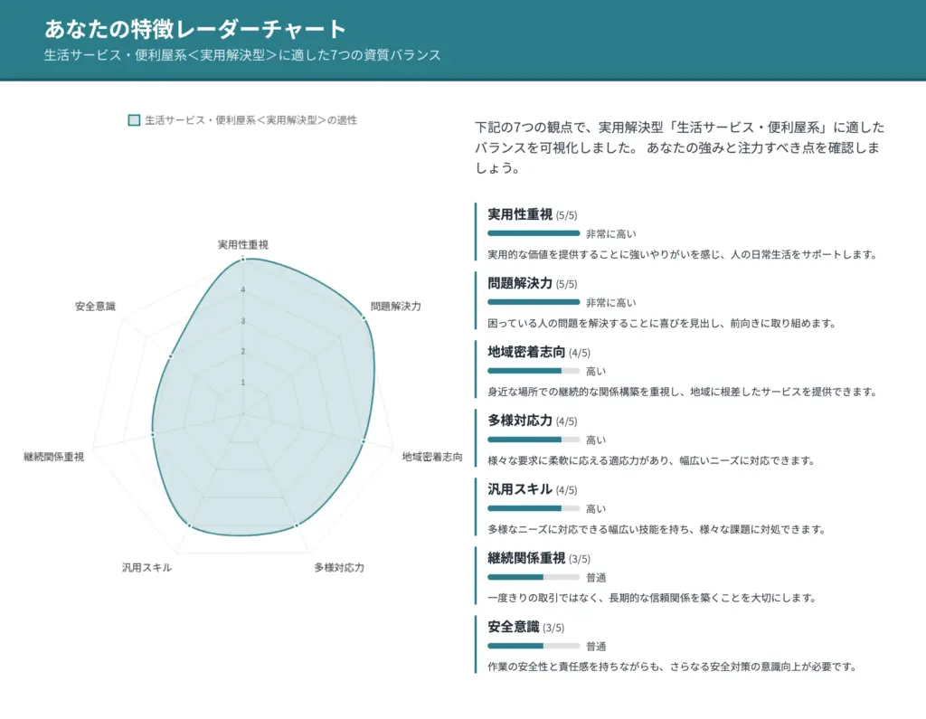Click the 汎用スキル axis label

150,567
